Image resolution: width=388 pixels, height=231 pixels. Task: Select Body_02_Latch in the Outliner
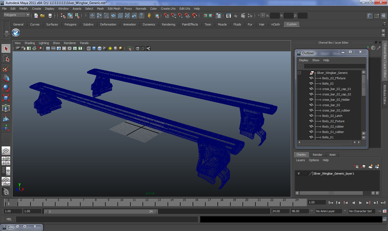332,116
